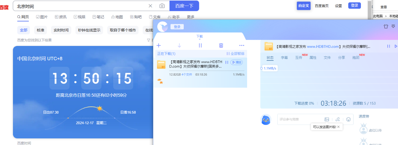Click the 评论参与竞榜 comment input field
The width and height of the screenshot is (398, 145).
coord(298,119)
